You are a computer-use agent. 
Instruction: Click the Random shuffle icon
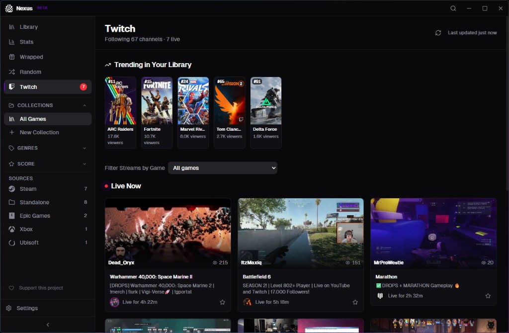11,72
